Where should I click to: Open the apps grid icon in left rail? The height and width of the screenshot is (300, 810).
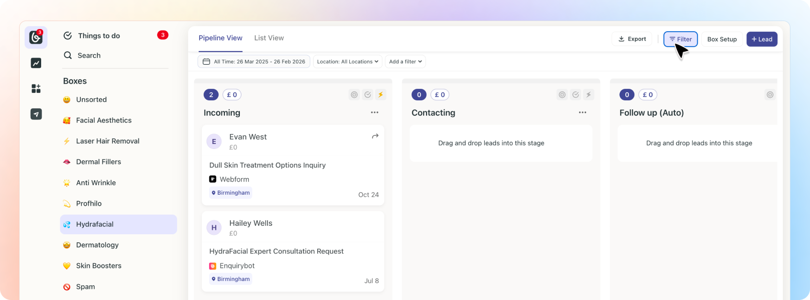click(x=36, y=89)
